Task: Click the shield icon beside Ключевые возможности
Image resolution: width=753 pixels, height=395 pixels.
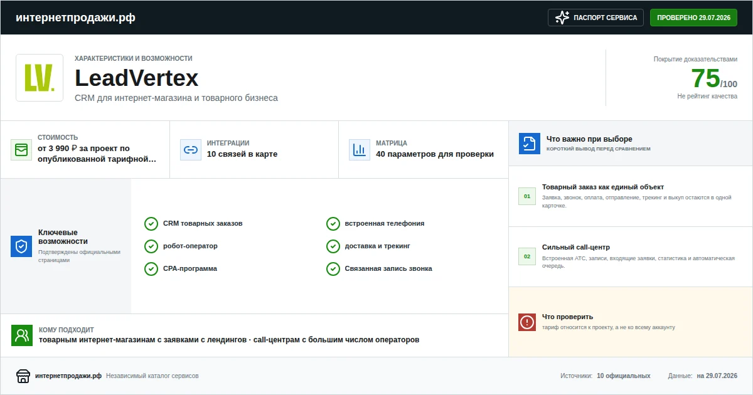Action: click(21, 246)
